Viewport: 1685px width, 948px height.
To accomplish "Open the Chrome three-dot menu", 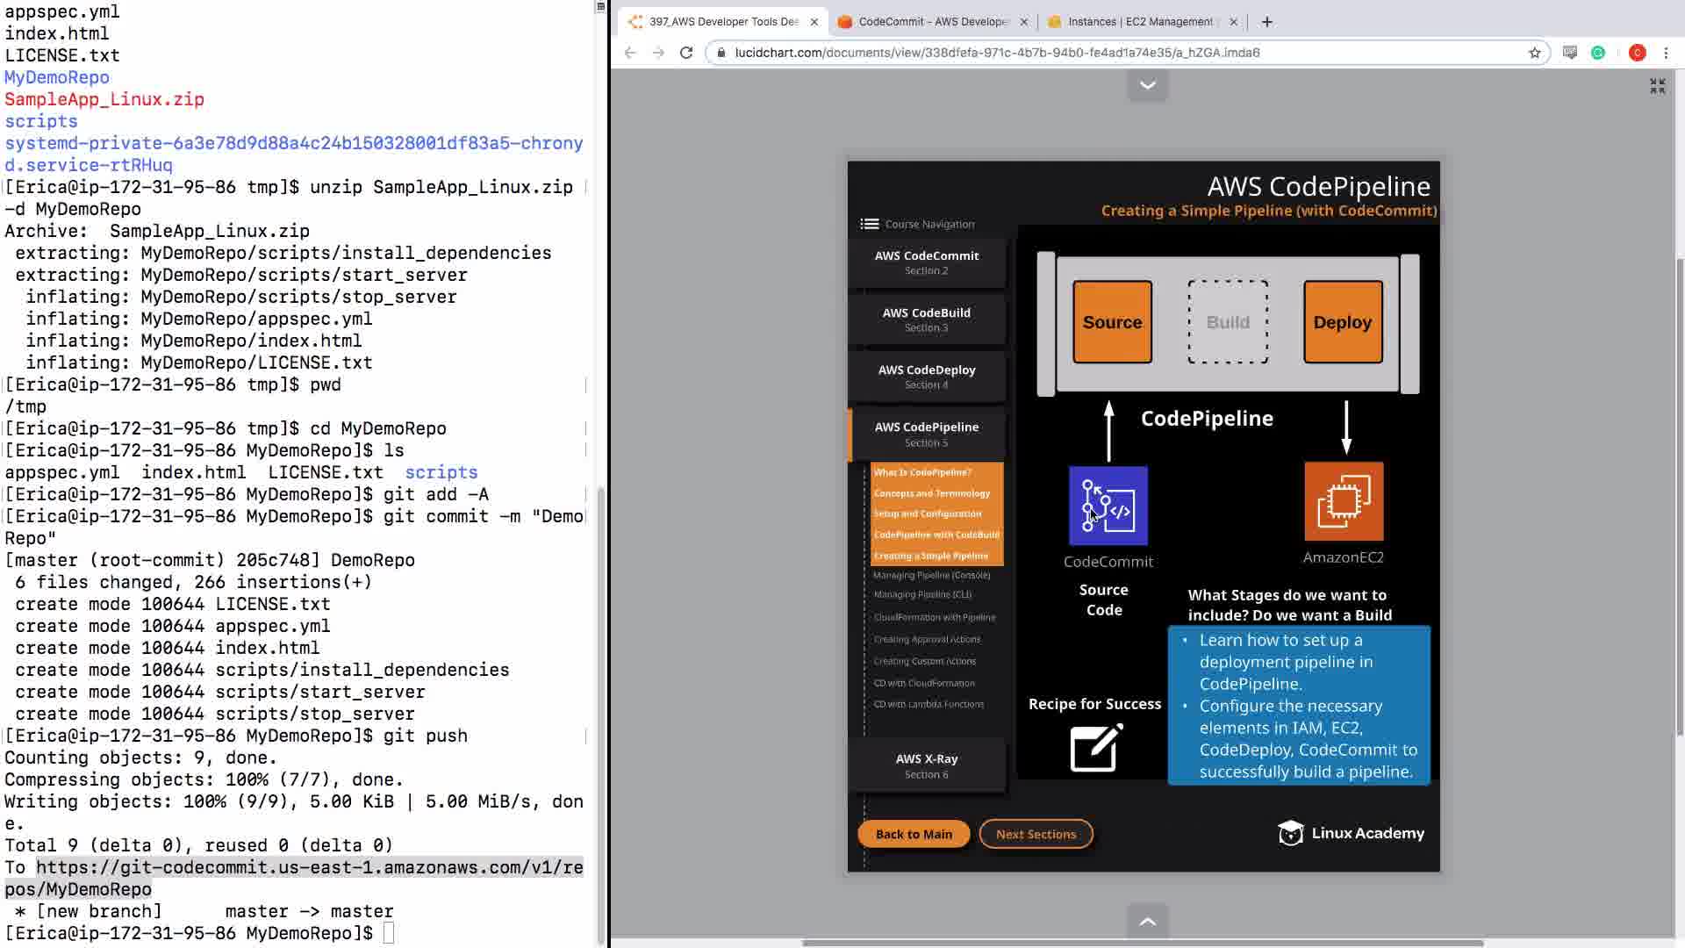I will click(1666, 53).
